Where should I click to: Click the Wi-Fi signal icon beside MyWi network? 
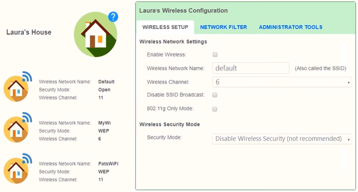27,118
